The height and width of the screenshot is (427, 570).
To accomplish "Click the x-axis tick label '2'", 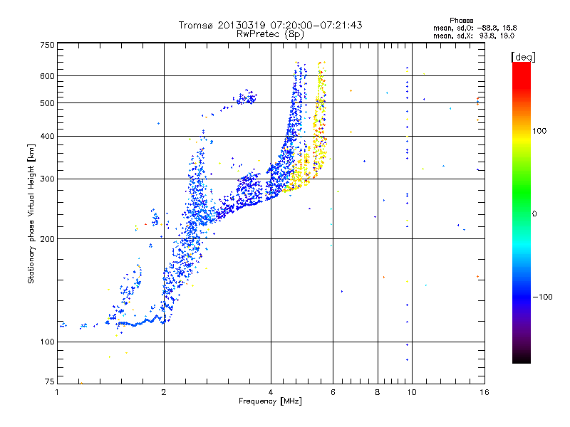I will coord(164,392).
